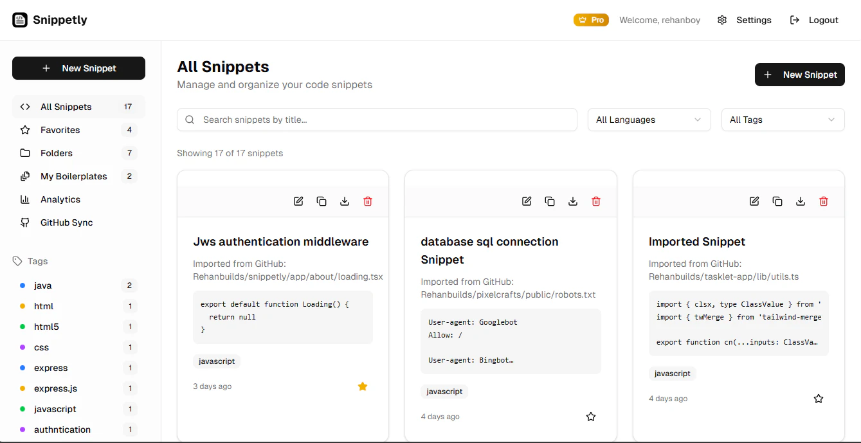Copy the database sql connection snippet
The image size is (861, 443).
tap(550, 201)
